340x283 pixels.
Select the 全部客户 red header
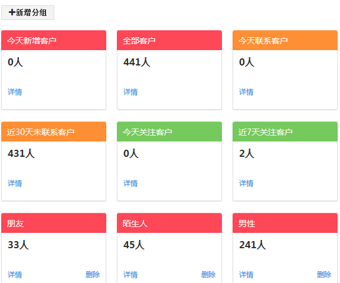click(169, 40)
